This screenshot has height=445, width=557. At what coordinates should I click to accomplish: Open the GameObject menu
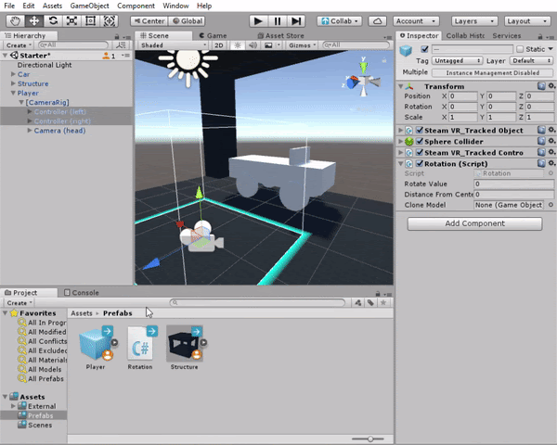(90, 6)
